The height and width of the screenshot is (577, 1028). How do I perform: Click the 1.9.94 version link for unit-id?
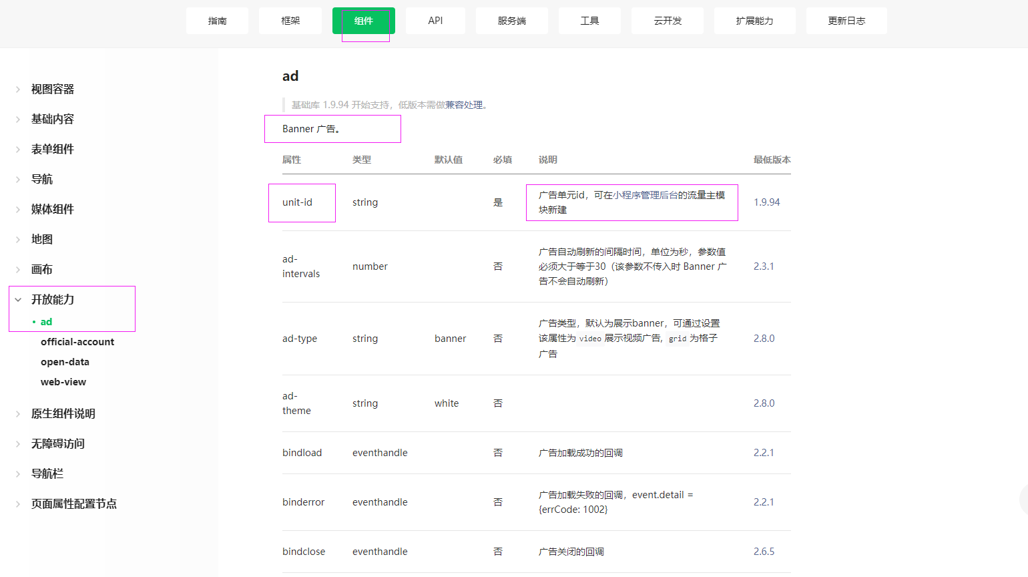[x=766, y=202]
